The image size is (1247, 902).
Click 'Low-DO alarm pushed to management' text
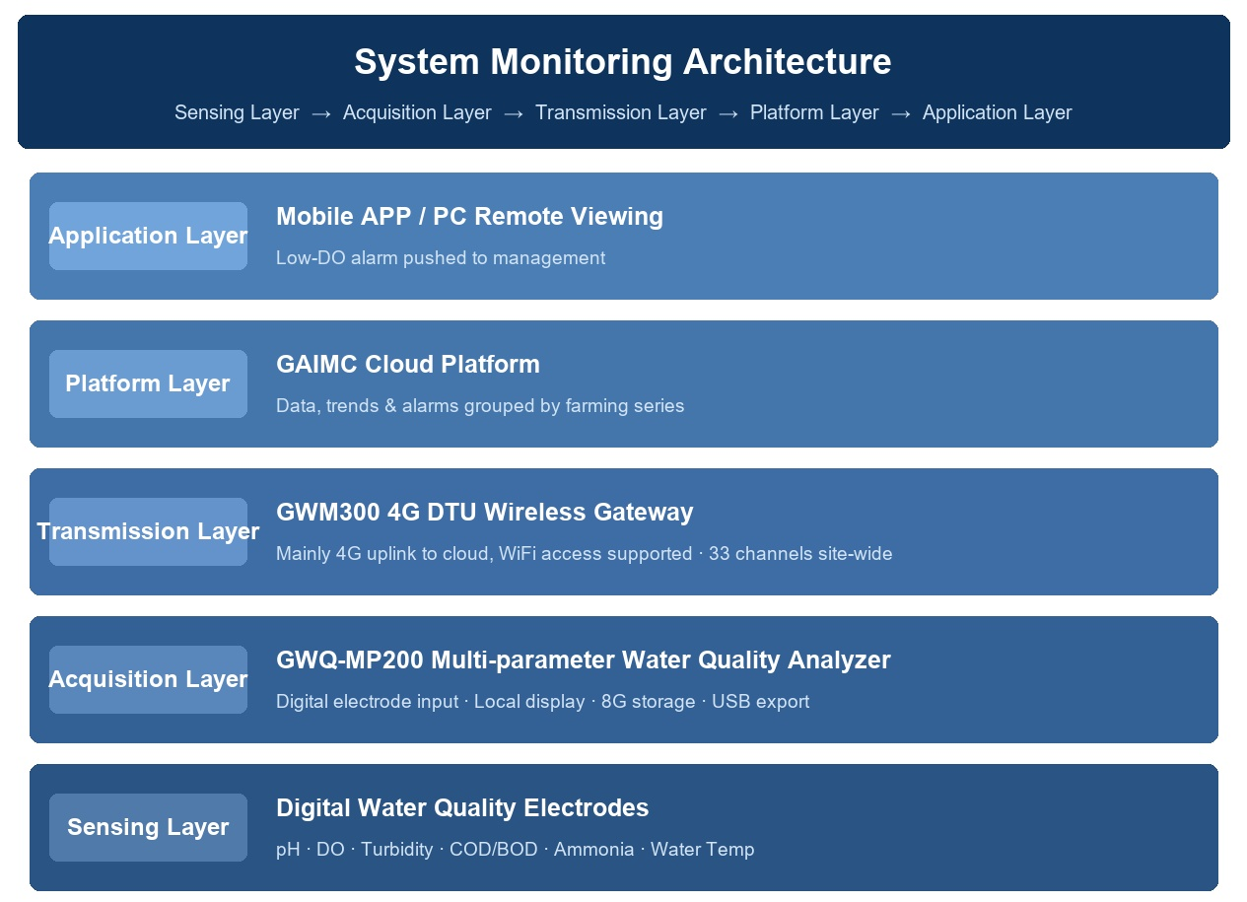441,258
